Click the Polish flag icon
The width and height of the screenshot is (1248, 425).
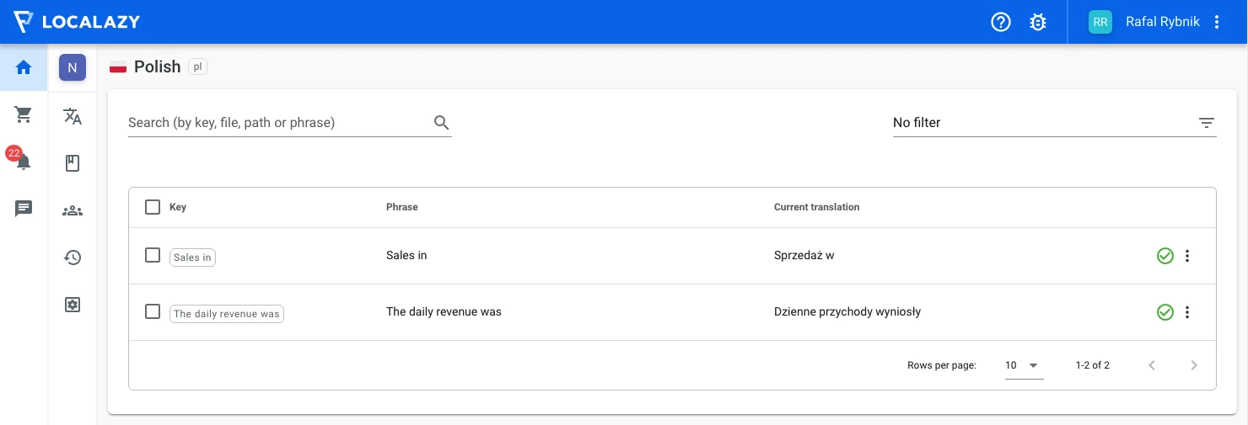tap(118, 67)
